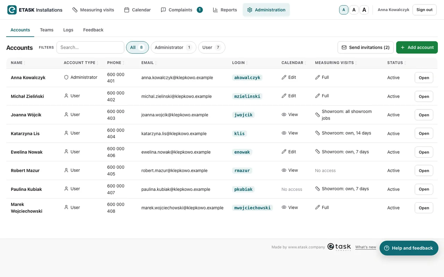Click the pencil calendar icon for Anna Kowalczyk
This screenshot has height=277, width=444.
(x=284, y=77)
